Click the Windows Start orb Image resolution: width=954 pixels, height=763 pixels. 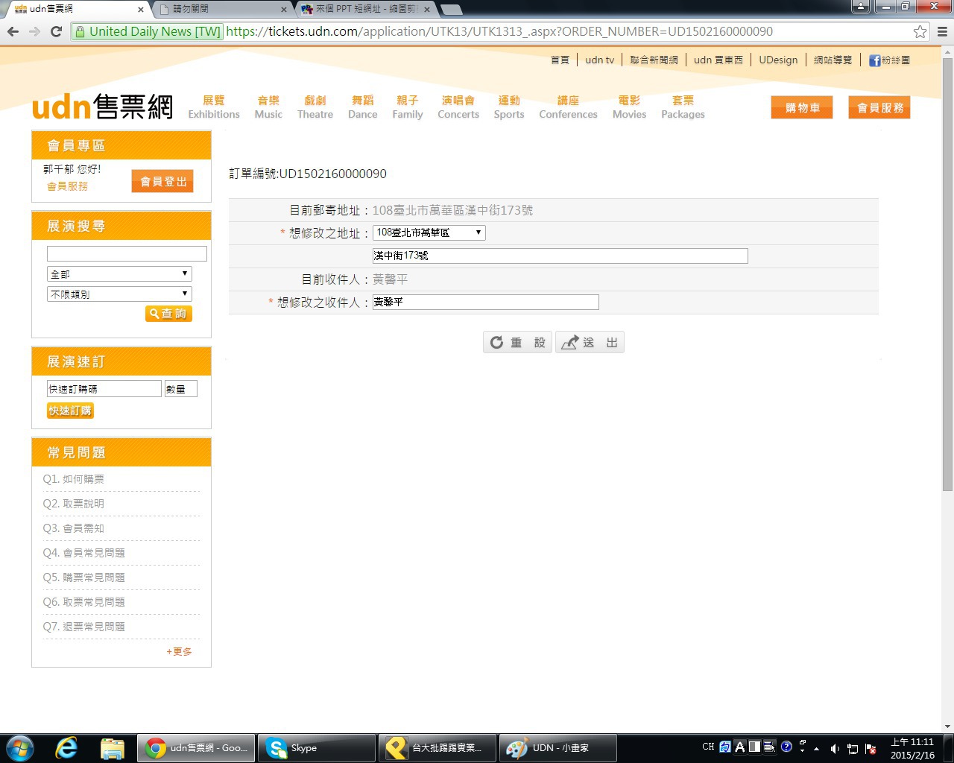click(x=20, y=747)
